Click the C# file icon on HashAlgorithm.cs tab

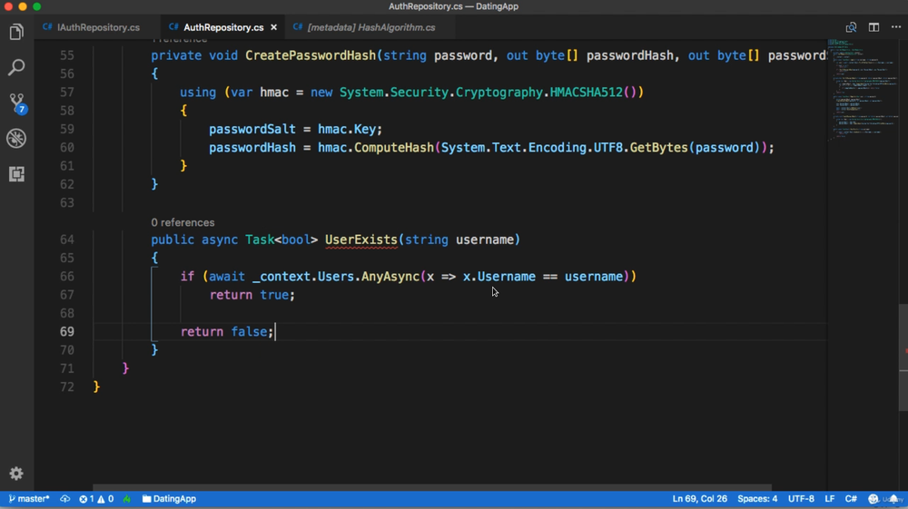coord(298,27)
